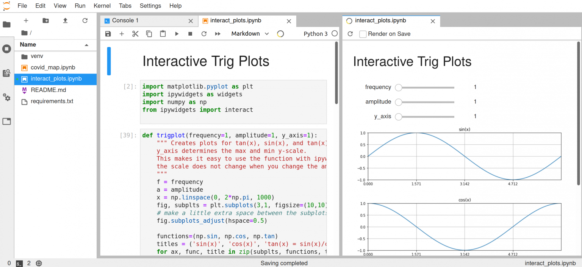Open the Running Terminals and Kernels sidebar
582x267 pixels.
pos(6,49)
